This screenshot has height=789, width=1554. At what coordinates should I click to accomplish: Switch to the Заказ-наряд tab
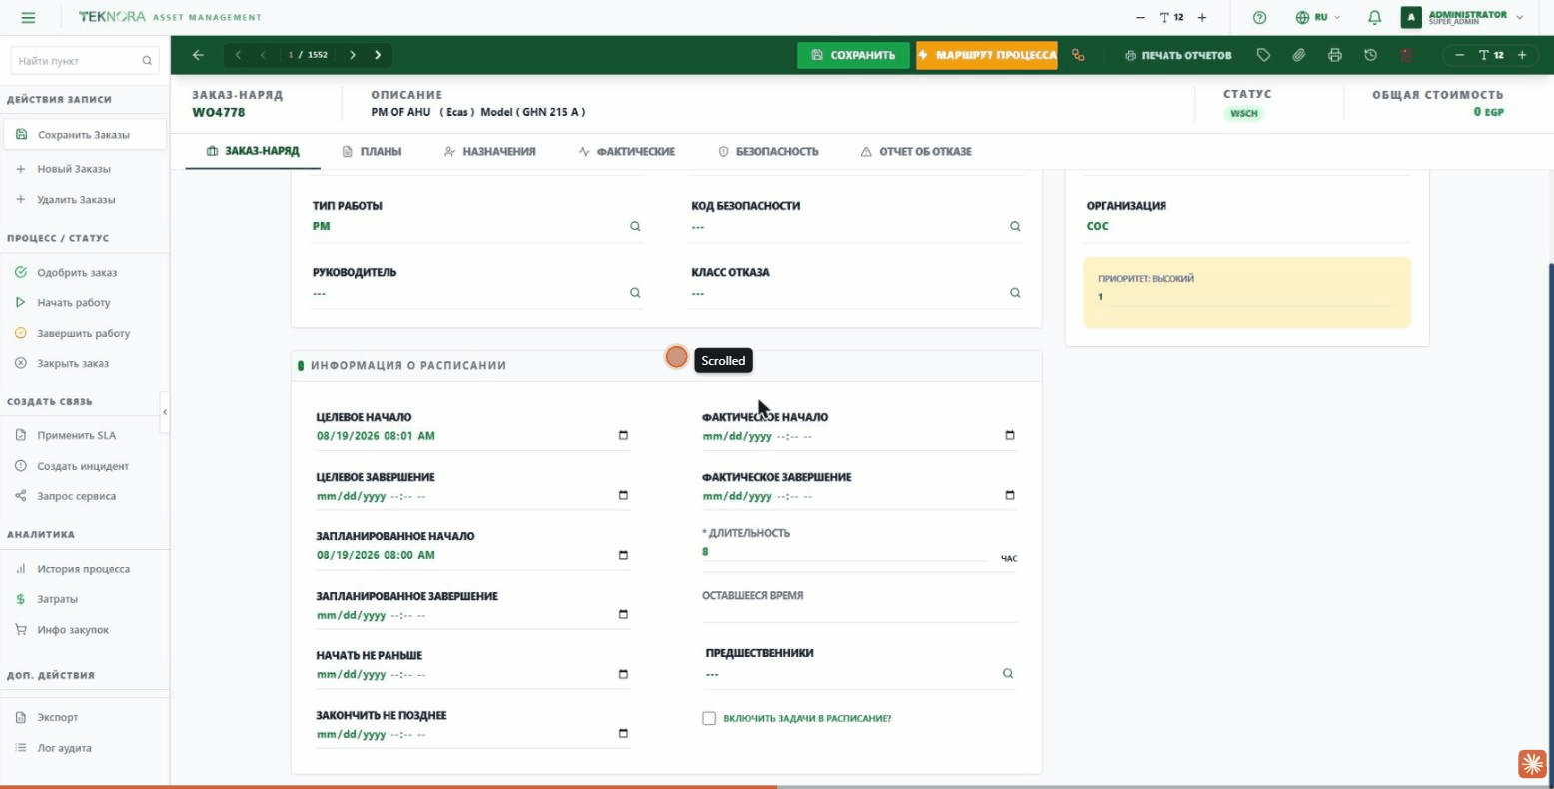(x=253, y=152)
